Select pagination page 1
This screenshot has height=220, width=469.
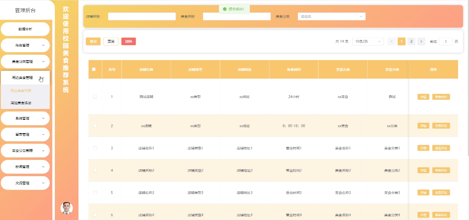pos(401,41)
